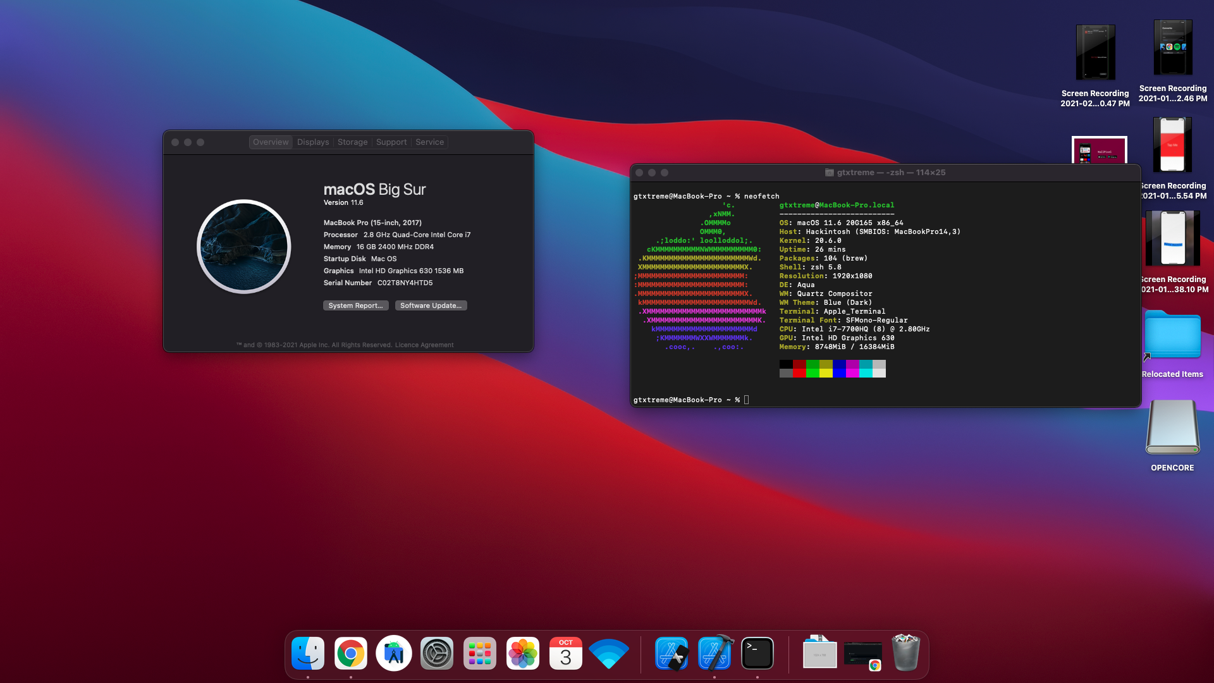Open System Preferences gear icon
The height and width of the screenshot is (683, 1214).
point(437,653)
